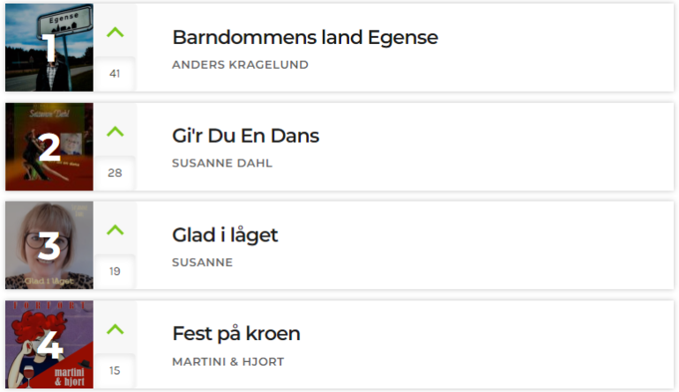This screenshot has width=679, height=392.
Task: Click green up arrow beside Glad i låget
Action: click(x=116, y=230)
